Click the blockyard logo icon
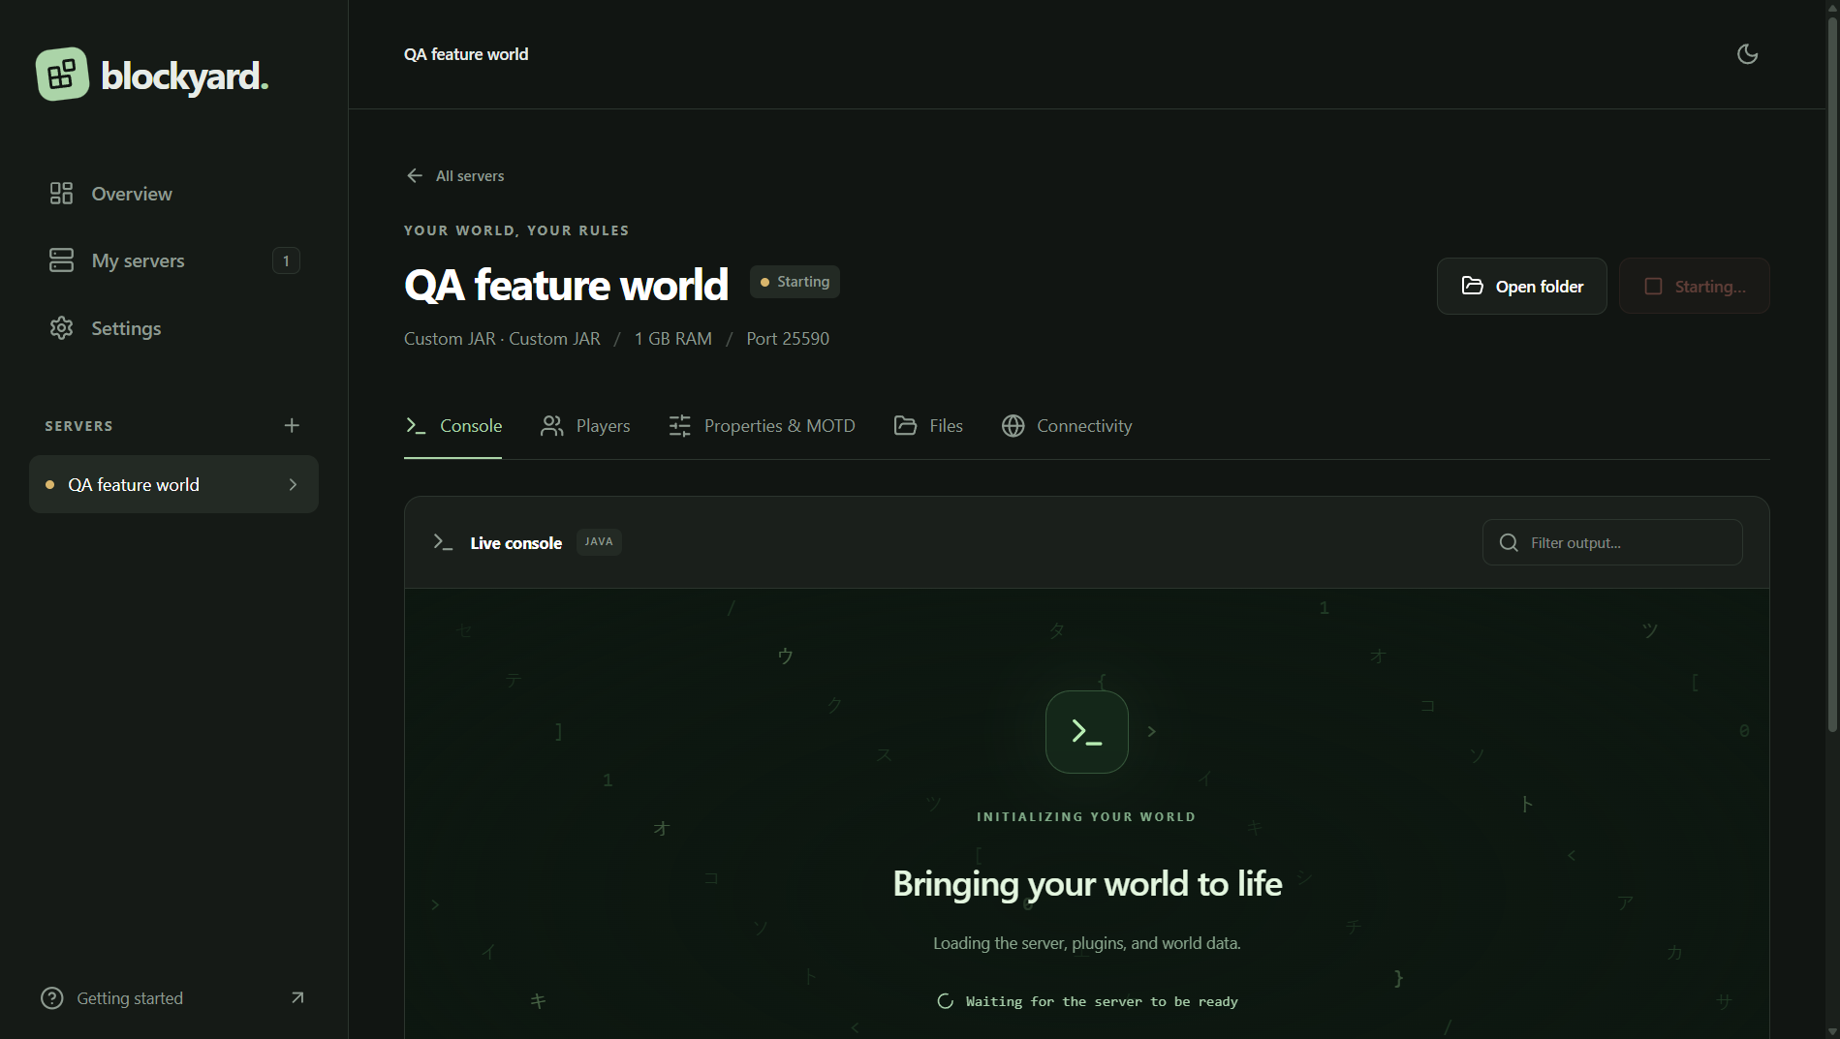 click(x=62, y=75)
